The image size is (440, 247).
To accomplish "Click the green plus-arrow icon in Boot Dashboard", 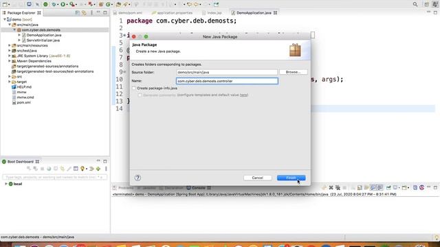I will tap(98, 169).
